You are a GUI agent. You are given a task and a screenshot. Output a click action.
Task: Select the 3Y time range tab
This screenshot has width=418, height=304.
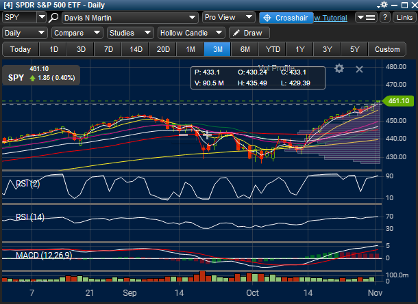click(328, 49)
